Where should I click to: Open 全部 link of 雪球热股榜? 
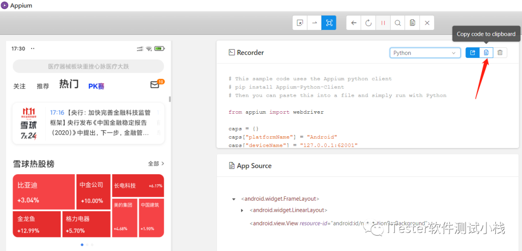tap(156, 164)
